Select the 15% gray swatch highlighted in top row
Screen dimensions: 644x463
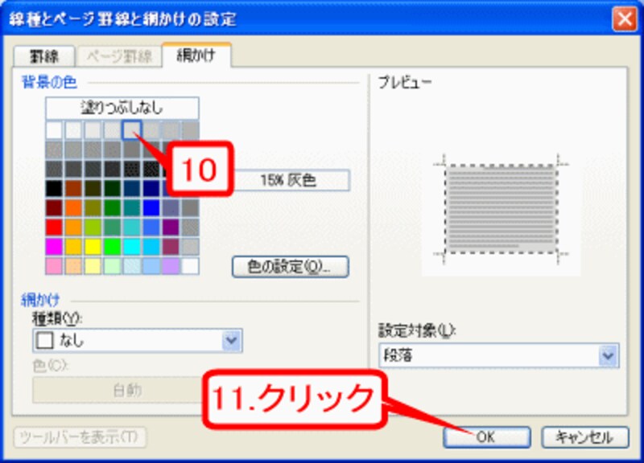(132, 130)
